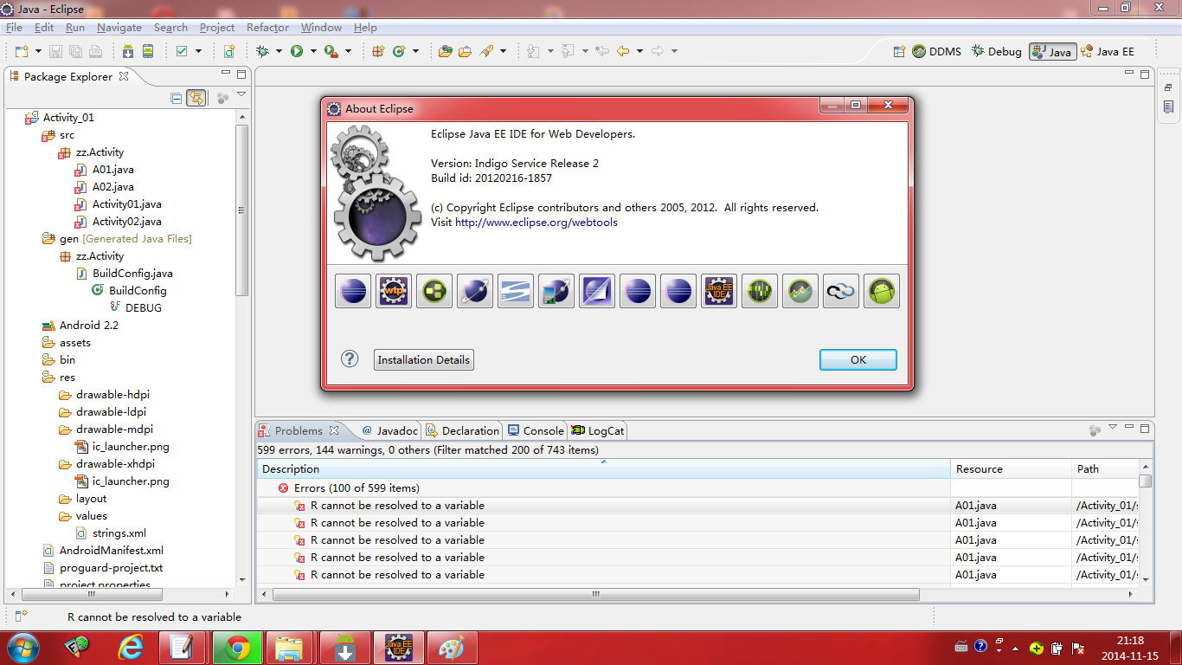Click the green squares feature icon

coord(434,291)
